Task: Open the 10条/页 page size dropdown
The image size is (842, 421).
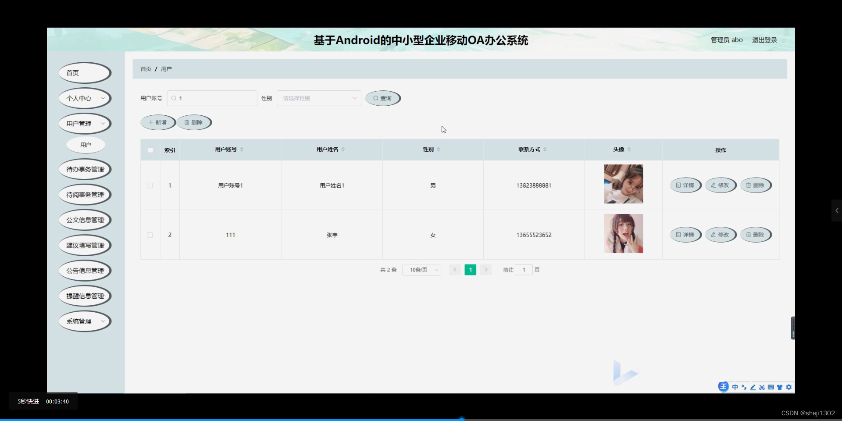Action: click(421, 270)
